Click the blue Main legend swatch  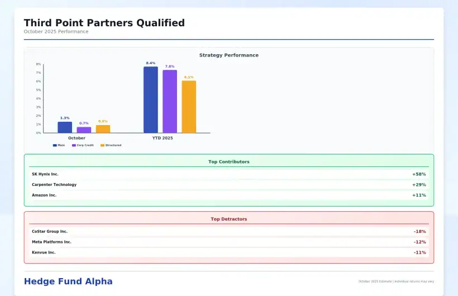(x=55, y=145)
